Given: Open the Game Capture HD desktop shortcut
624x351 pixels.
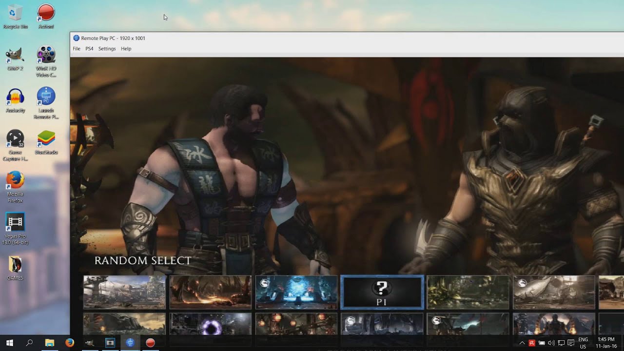Looking at the screenshot, I should pos(15,145).
